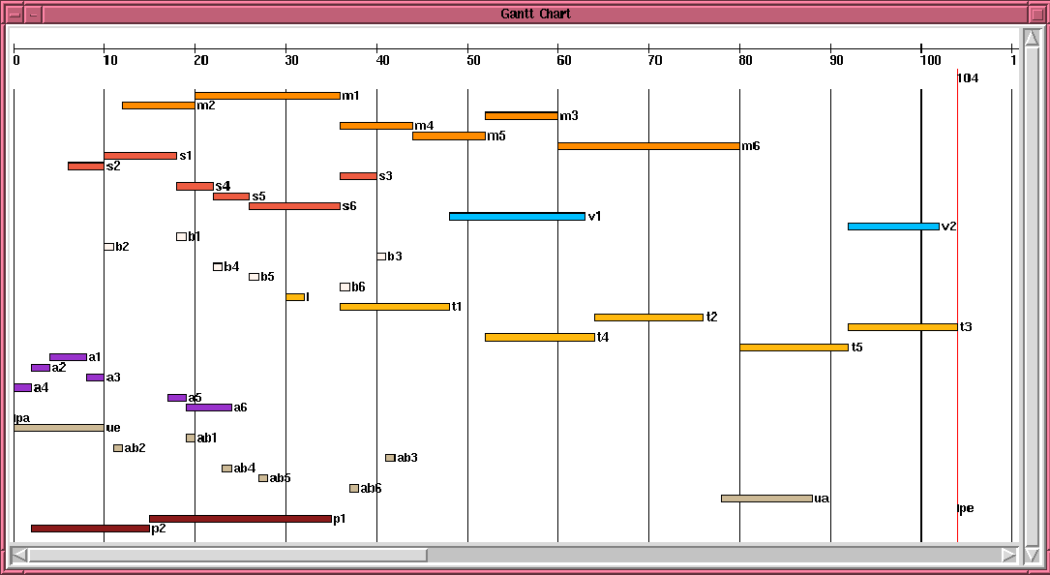Screen dimensions: 1050x575
Task: Open the window menu button at top-left
Action: tap(15, 14)
